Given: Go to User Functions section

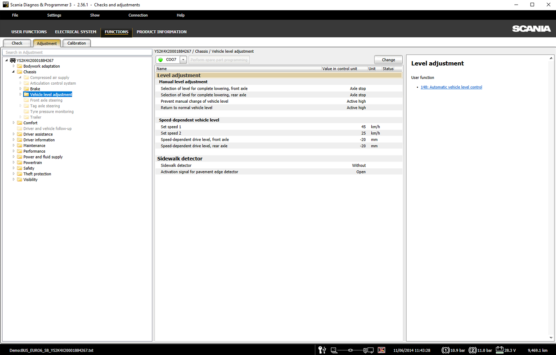Looking at the screenshot, I should pos(29,32).
